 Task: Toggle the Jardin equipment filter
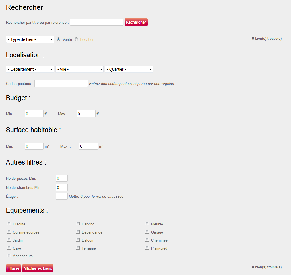click(9, 240)
